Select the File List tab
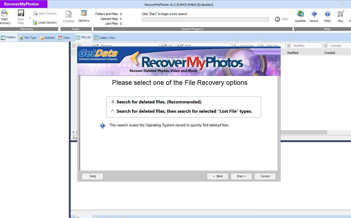The width and height of the screenshot is (351, 218). [x=83, y=37]
